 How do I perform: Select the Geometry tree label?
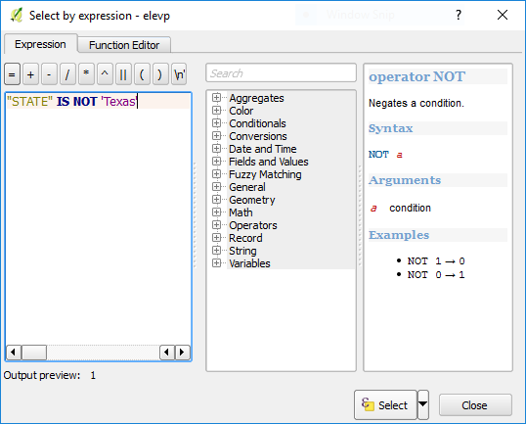click(252, 200)
